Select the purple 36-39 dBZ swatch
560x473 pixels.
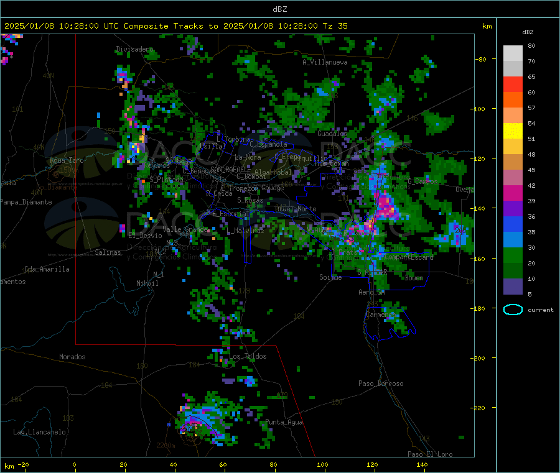(513, 209)
